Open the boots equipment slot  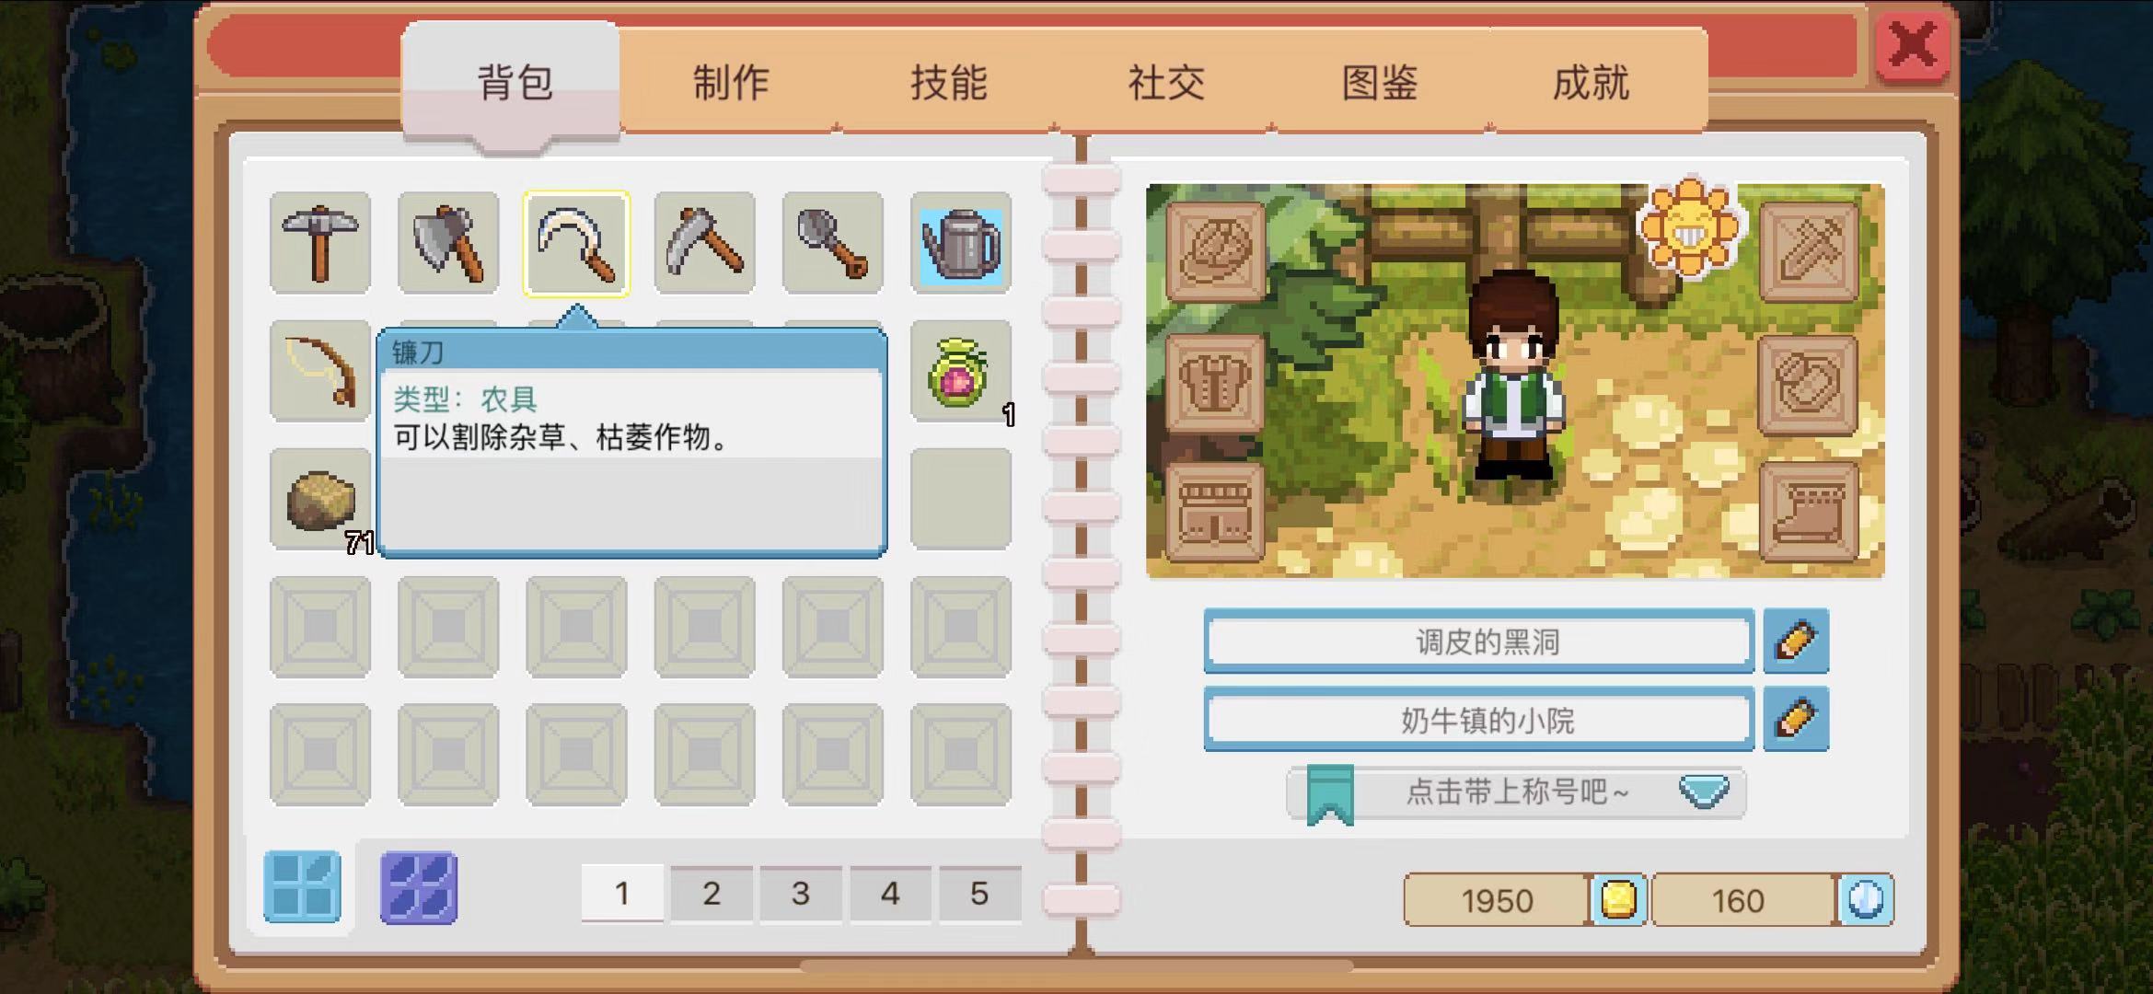tap(1809, 512)
